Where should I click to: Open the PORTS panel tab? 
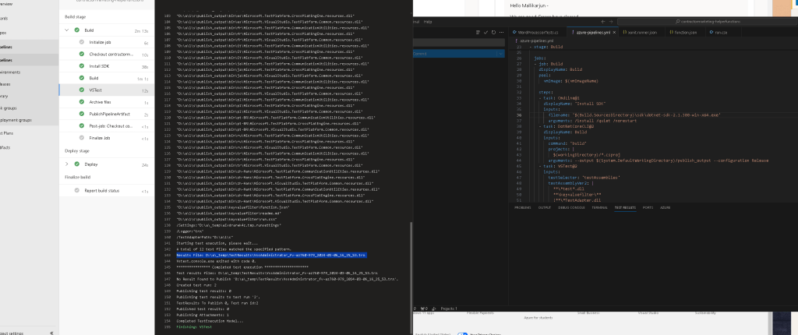click(x=648, y=208)
